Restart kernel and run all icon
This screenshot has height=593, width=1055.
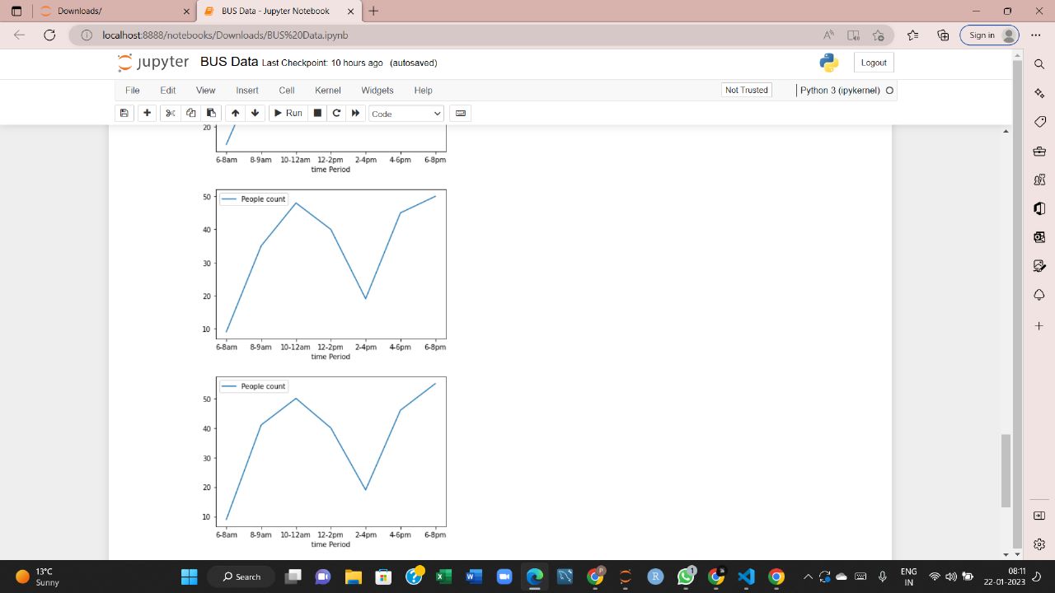pyautogui.click(x=355, y=113)
